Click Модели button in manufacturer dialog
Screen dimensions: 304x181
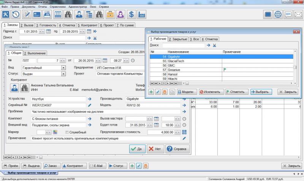187,92
